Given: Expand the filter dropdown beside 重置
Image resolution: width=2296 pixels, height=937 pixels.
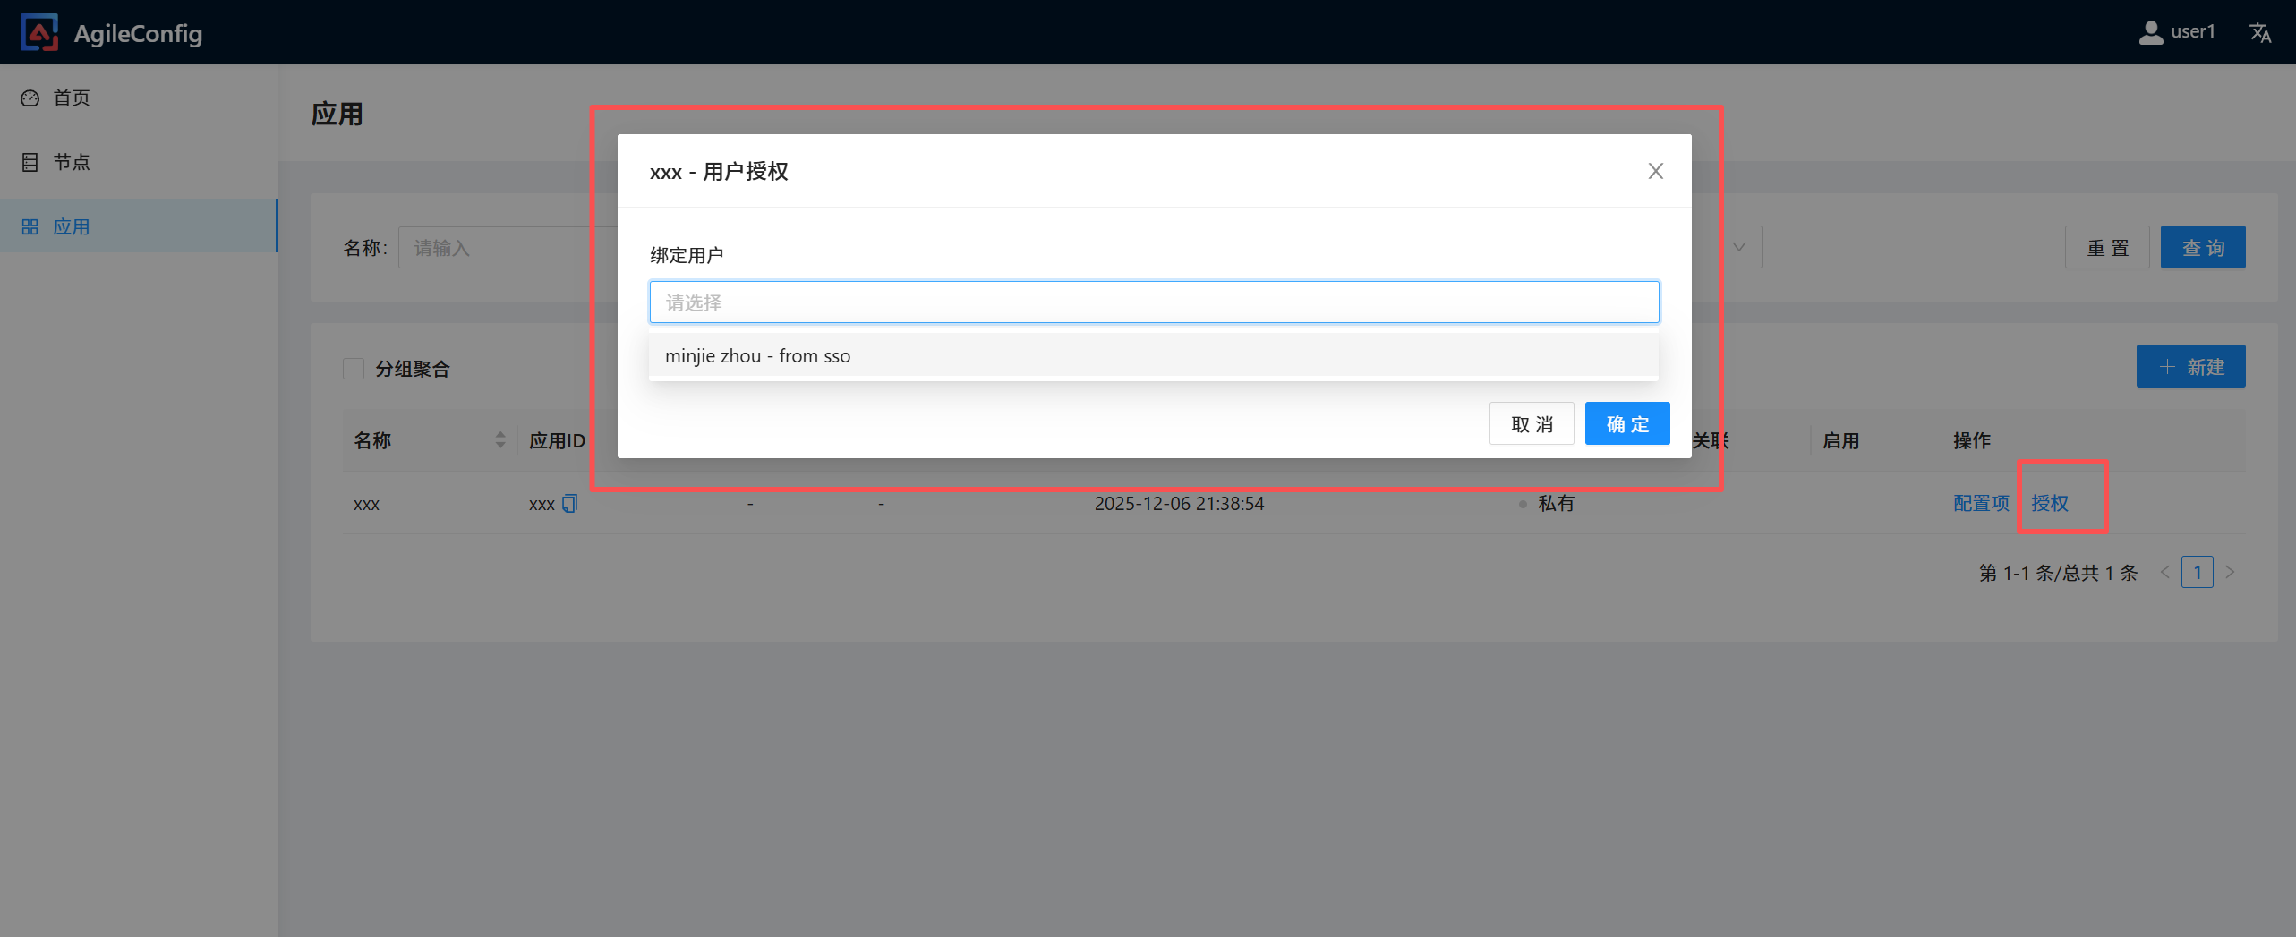Looking at the screenshot, I should click(1738, 248).
